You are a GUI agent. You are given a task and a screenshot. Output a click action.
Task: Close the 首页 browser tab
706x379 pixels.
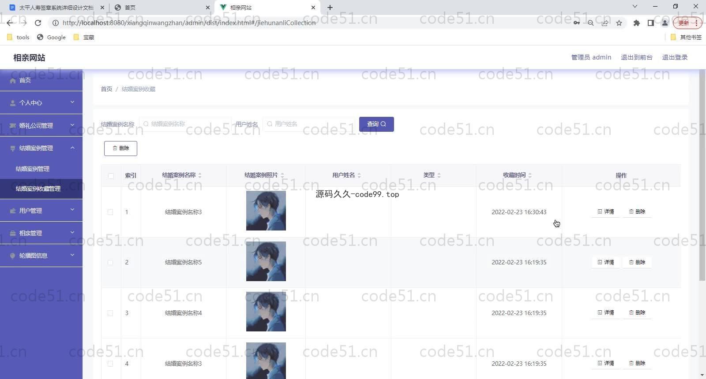(208, 7)
